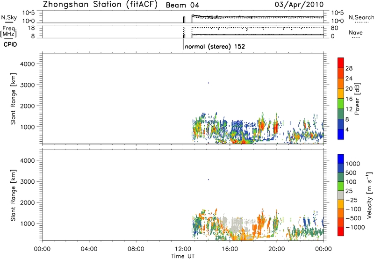Image resolution: width=374 pixels, height=259 pixels.
Task: Click the "Nave" legend label
Action: [356, 32]
